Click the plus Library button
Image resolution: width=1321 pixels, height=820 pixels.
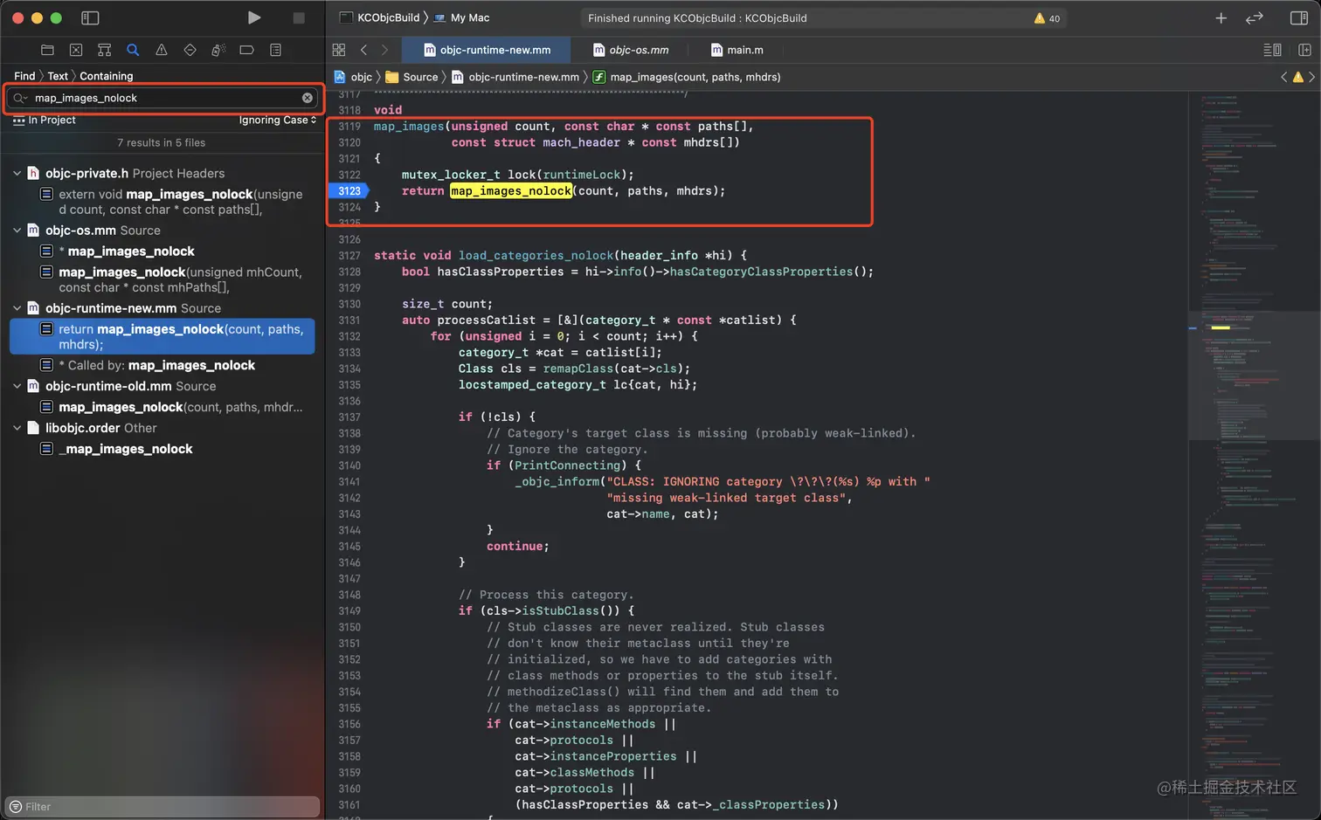pyautogui.click(x=1221, y=17)
